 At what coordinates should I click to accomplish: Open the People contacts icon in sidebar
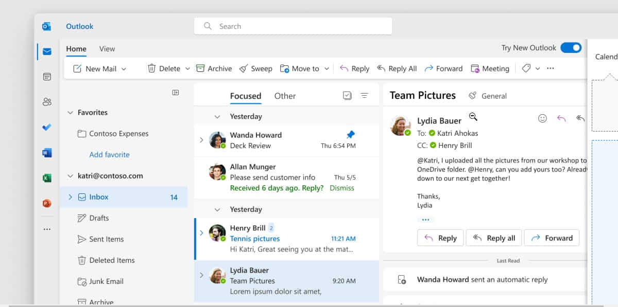[x=47, y=102]
